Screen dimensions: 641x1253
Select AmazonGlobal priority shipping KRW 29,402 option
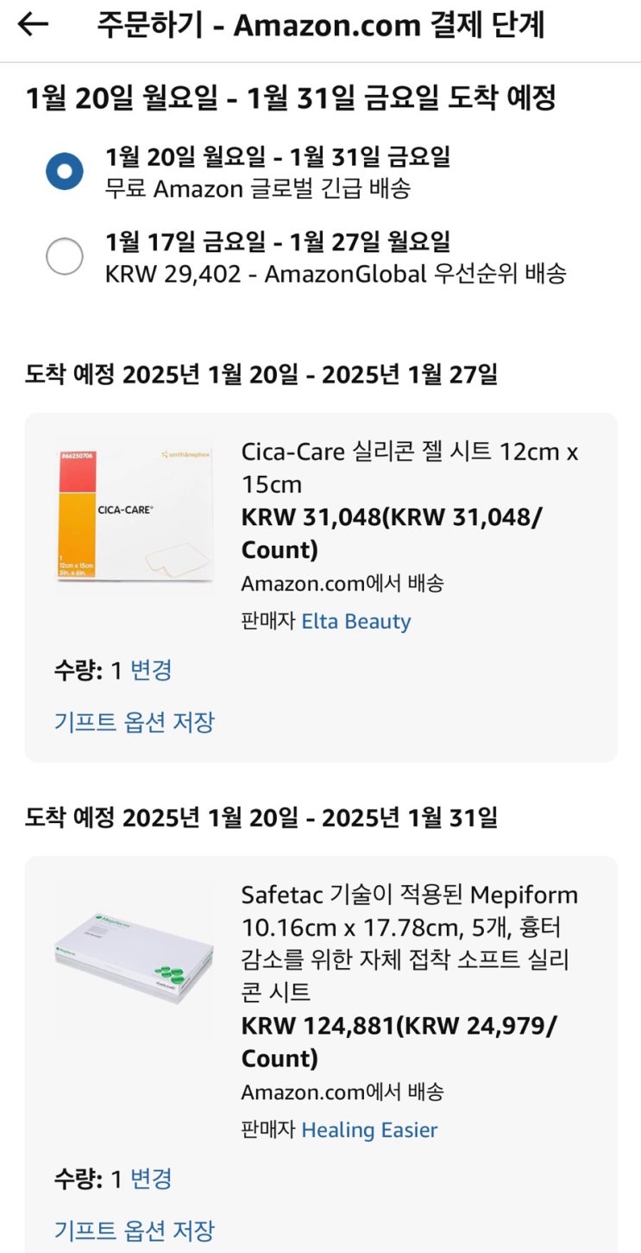coord(65,256)
